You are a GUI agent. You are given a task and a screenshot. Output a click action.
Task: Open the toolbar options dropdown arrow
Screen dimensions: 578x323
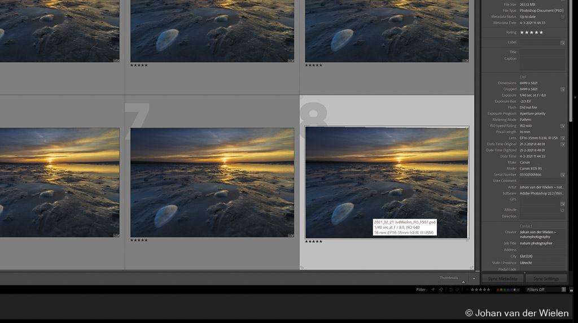tap(474, 278)
